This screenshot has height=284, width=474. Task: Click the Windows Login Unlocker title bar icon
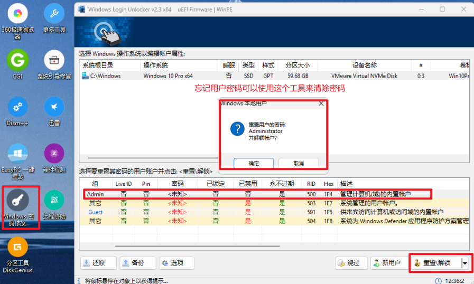[x=81, y=10]
